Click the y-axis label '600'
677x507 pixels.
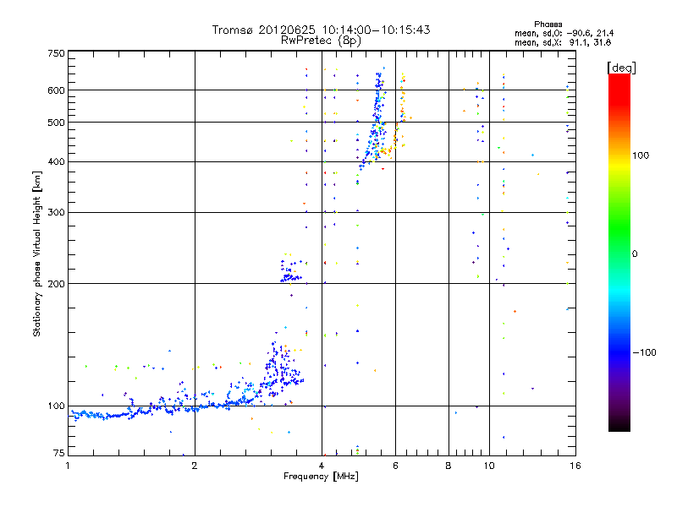click(56, 90)
